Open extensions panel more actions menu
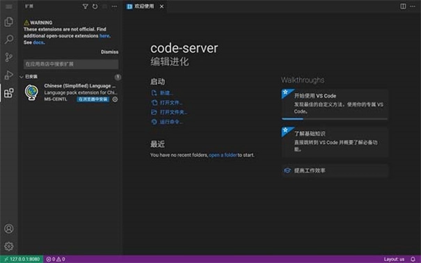This screenshot has width=421, height=263. pos(114,6)
